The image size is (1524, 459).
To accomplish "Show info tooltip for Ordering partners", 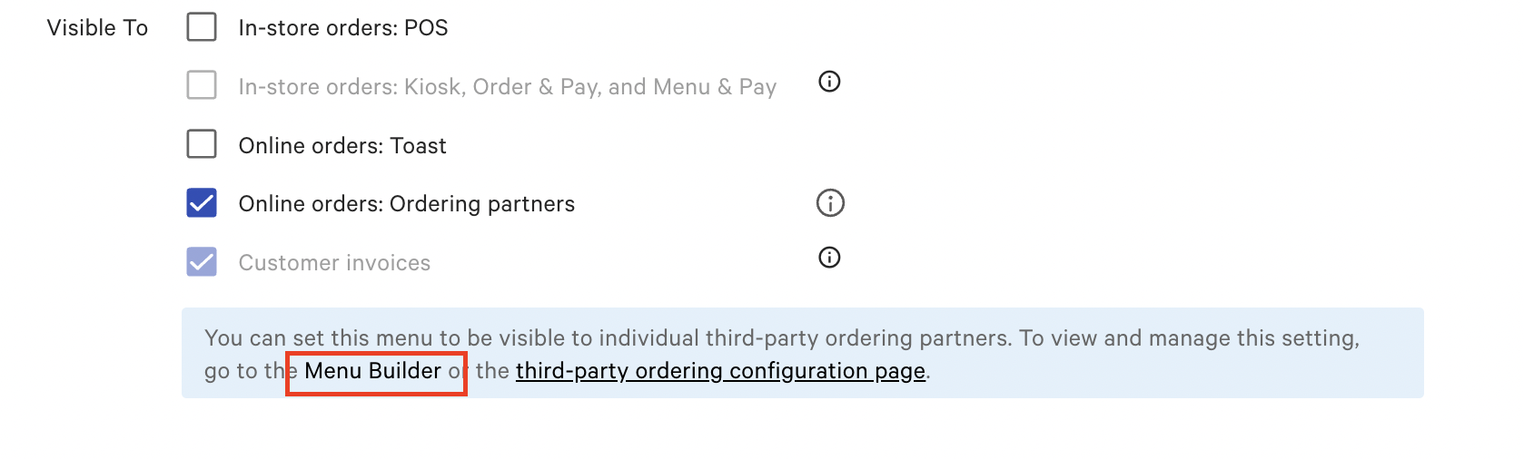I will click(830, 202).
